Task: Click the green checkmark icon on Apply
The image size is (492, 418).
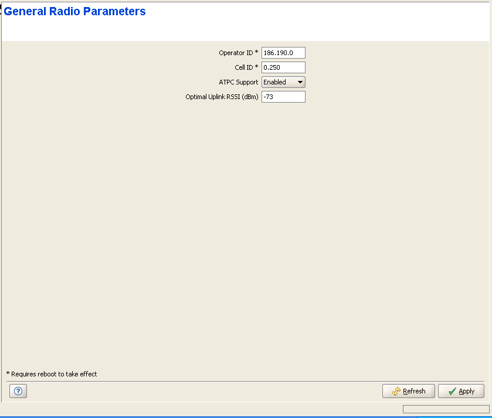Action: 452,392
